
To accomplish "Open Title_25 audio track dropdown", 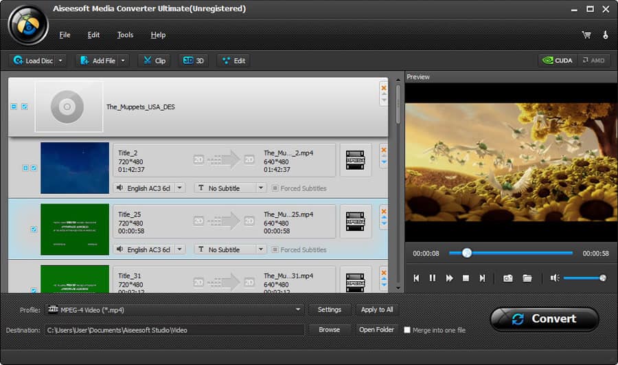I will click(180, 250).
